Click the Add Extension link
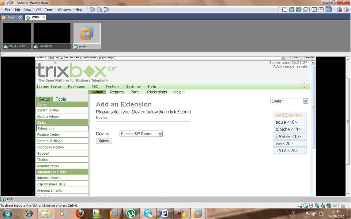Viewport: 351px width, 219px height. point(290,115)
